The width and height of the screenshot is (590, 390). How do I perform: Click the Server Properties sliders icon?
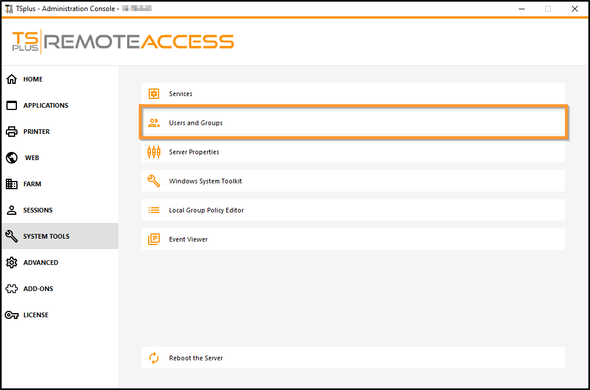[154, 152]
